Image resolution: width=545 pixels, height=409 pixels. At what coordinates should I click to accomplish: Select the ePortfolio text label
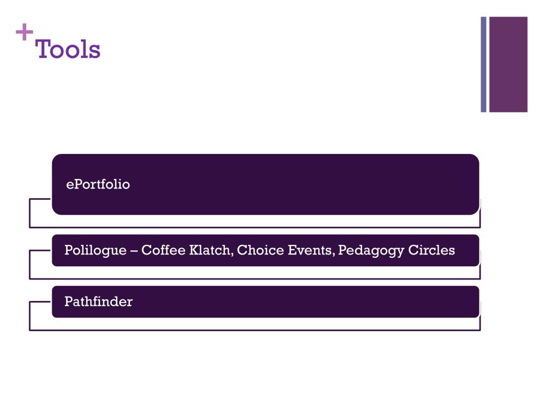click(98, 184)
